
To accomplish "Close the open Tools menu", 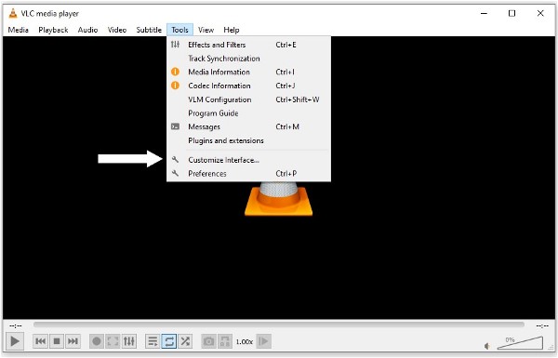I will pyautogui.click(x=179, y=30).
